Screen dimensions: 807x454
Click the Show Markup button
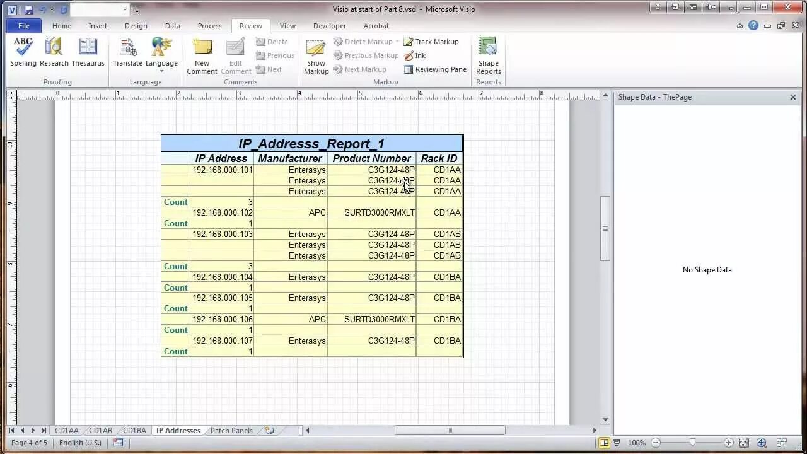pyautogui.click(x=316, y=56)
